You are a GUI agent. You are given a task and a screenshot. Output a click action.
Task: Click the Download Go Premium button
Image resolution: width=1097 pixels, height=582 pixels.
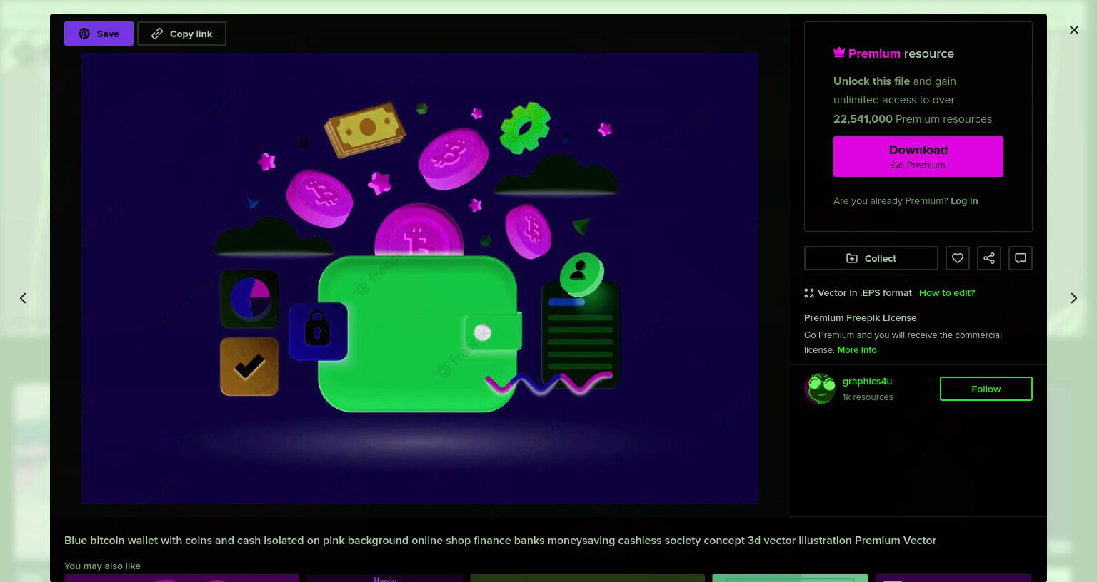[918, 156]
